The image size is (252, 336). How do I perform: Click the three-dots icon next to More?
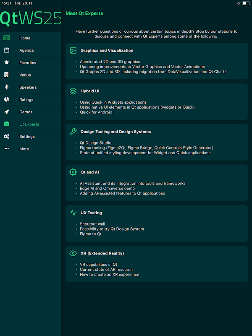(x=7, y=149)
